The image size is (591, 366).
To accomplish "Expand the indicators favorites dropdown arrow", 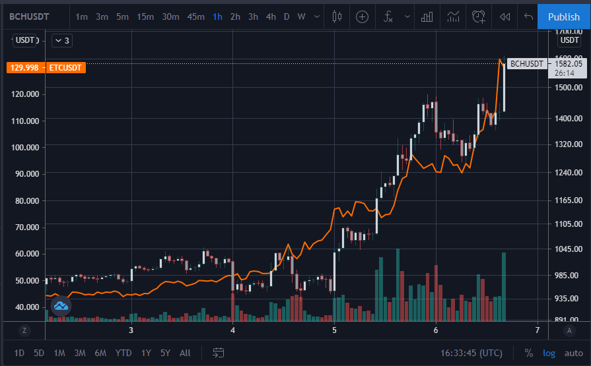I will pos(407,16).
